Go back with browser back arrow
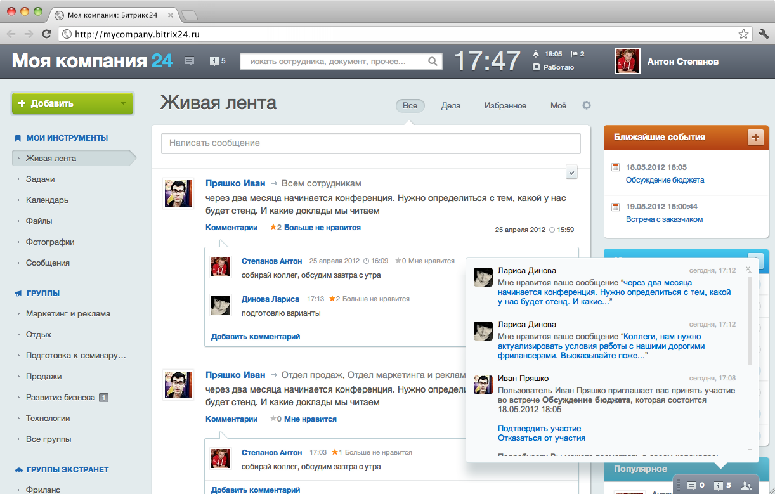Image resolution: width=775 pixels, height=494 pixels. [11, 34]
